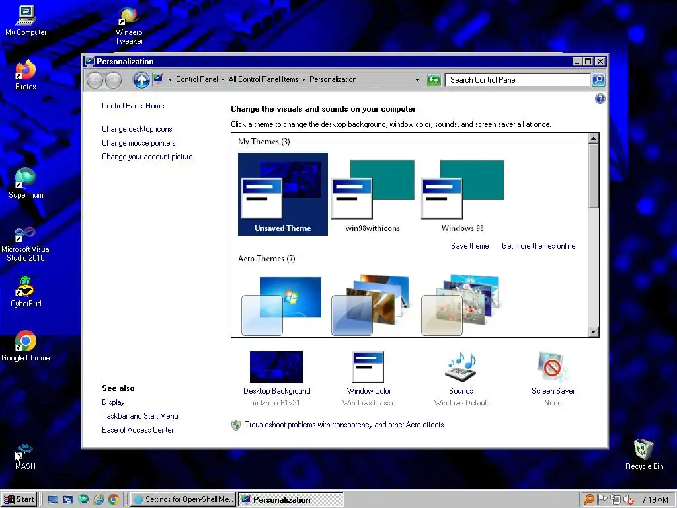Image resolution: width=677 pixels, height=508 pixels.
Task: Click the orange magnifier tray icon
Action: [588, 500]
